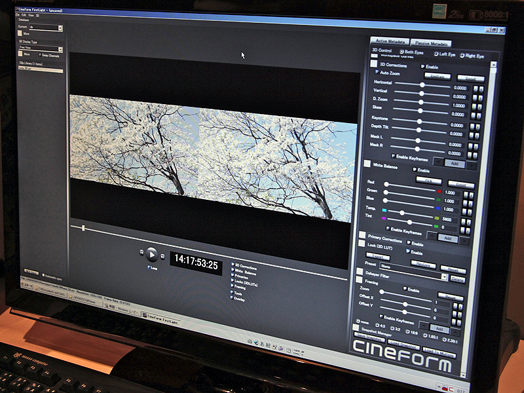524x393 pixels.
Task: Increase Blue value with right stepper
Action: [x=470, y=212]
